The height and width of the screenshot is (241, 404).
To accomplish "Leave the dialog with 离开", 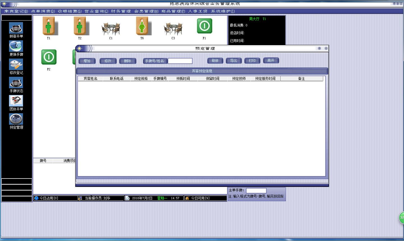I will (x=271, y=60).
